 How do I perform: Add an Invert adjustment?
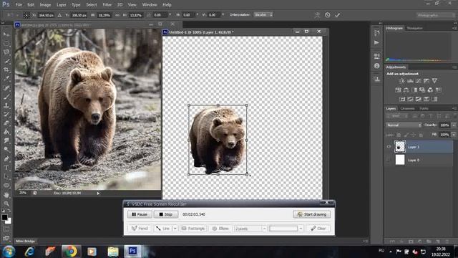(402, 99)
